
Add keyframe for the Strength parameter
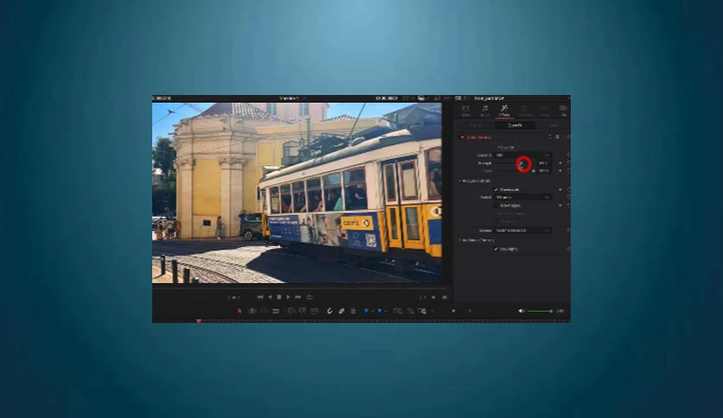(560, 163)
